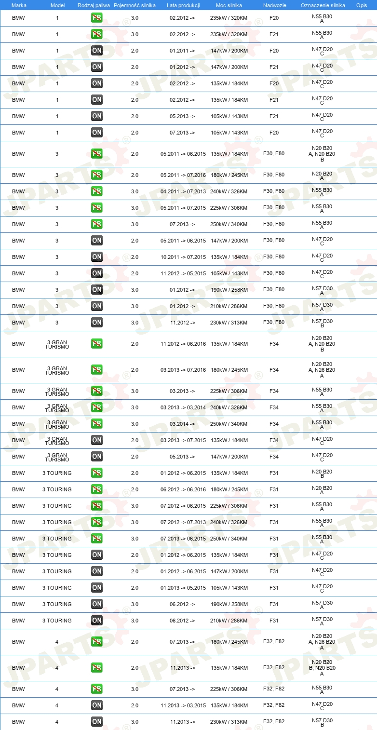Click '147kW / 200KM' in 3 Touring row
377x730 pixels.
[x=229, y=571]
